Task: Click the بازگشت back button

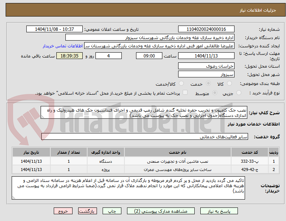Action: 87,211
